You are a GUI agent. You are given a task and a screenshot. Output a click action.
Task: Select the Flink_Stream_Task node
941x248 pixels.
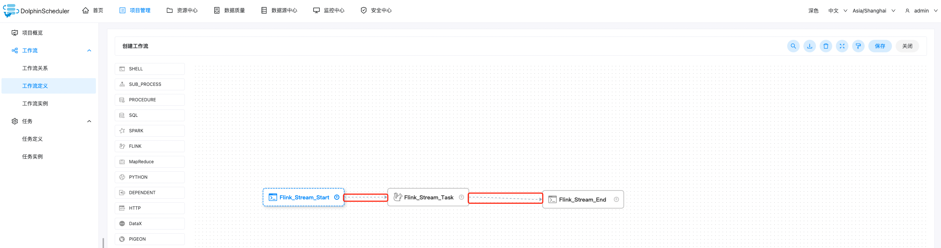click(x=428, y=197)
